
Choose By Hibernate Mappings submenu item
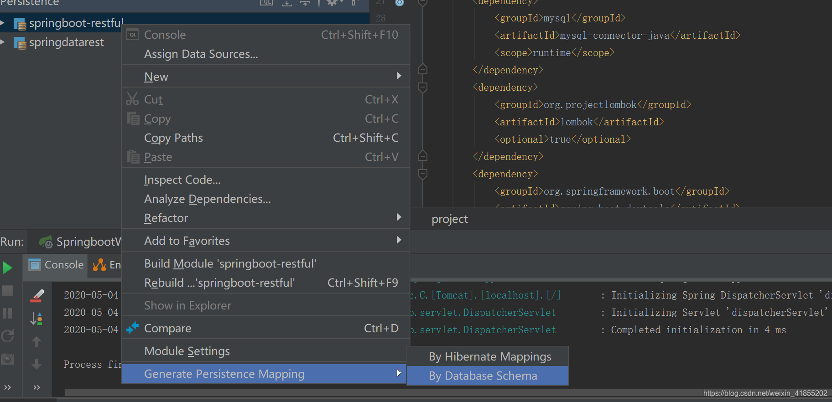click(x=487, y=356)
